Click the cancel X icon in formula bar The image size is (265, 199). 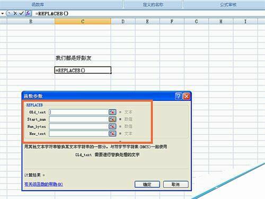click(15, 13)
